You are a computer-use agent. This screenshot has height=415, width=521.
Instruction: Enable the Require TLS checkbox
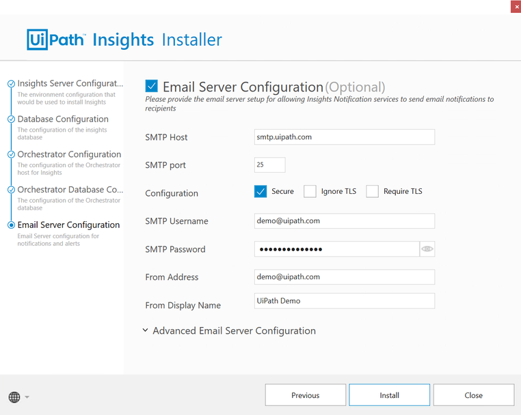tap(372, 191)
